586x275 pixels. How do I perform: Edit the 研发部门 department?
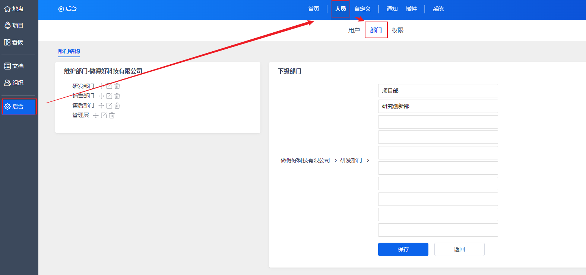[x=109, y=86]
